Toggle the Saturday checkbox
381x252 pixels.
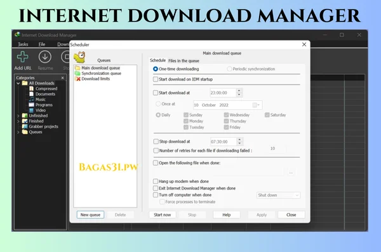pos(267,115)
